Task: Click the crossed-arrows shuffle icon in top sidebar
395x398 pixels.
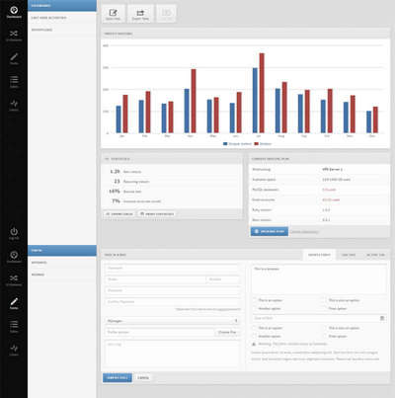Action: (x=14, y=36)
